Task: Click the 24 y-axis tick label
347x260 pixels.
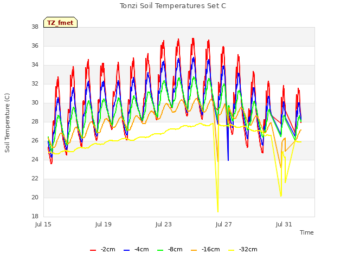Action: click(x=35, y=159)
